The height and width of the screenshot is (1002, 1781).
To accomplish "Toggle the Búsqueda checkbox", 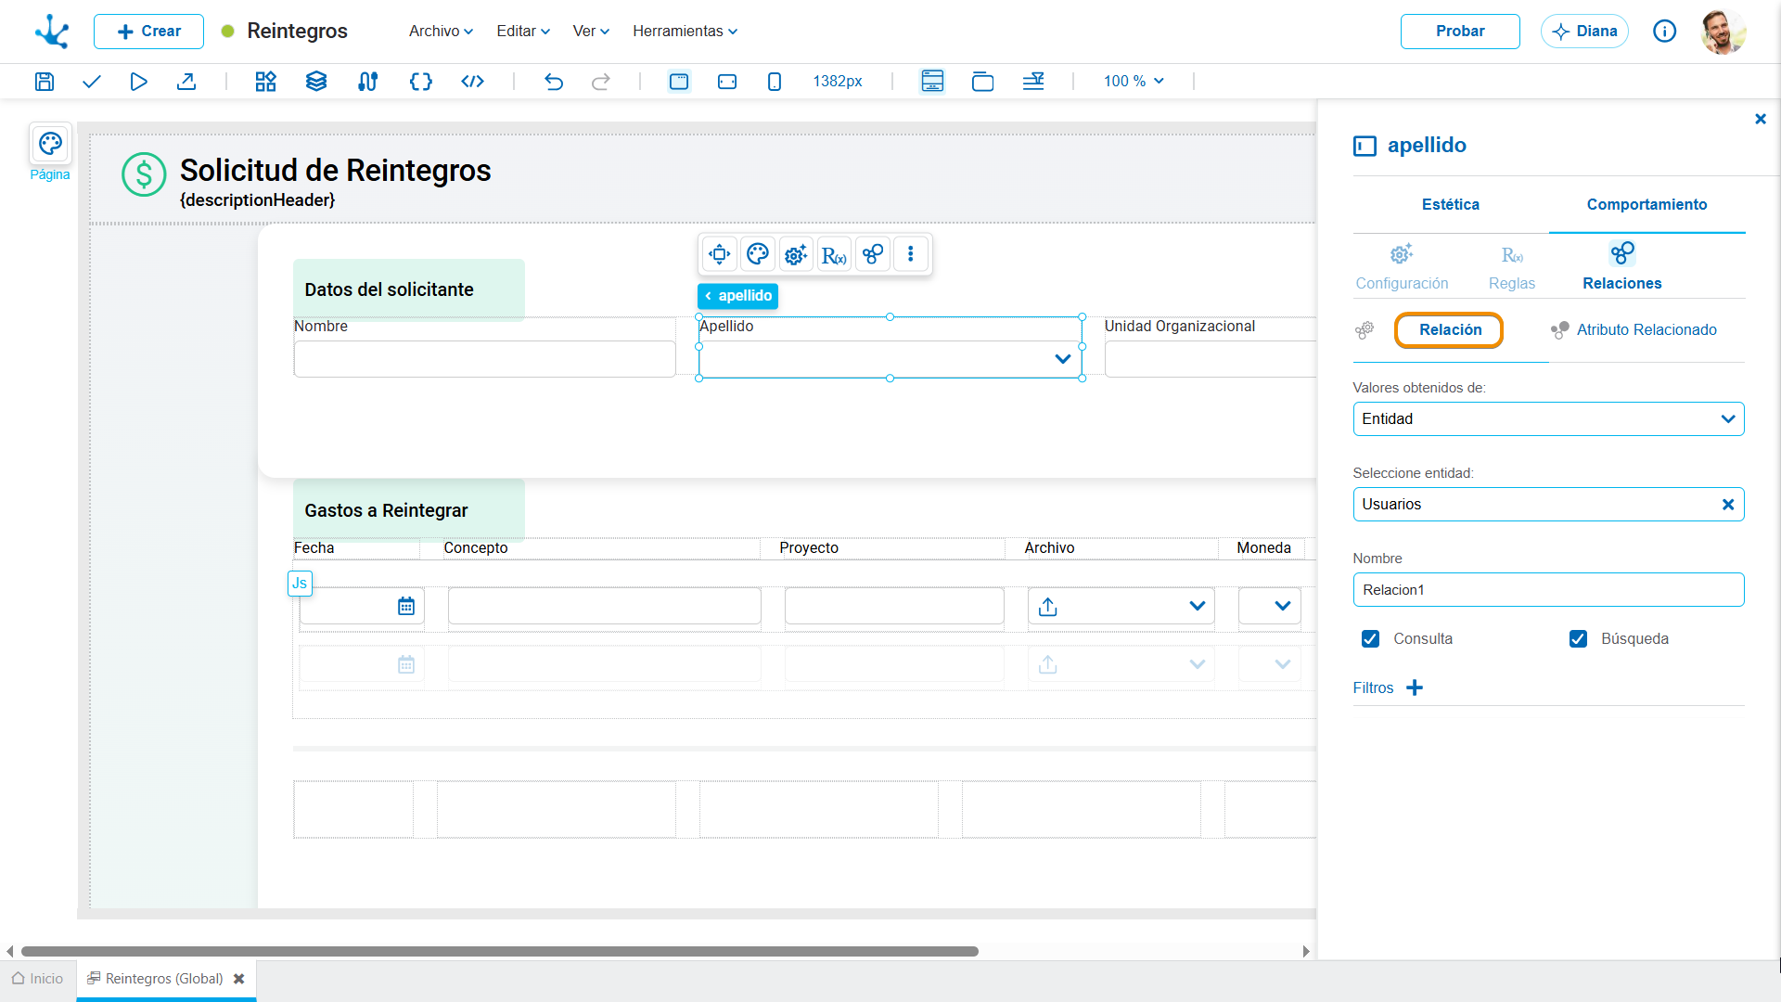I will (x=1578, y=638).
